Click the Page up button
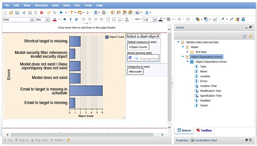 point(22,140)
